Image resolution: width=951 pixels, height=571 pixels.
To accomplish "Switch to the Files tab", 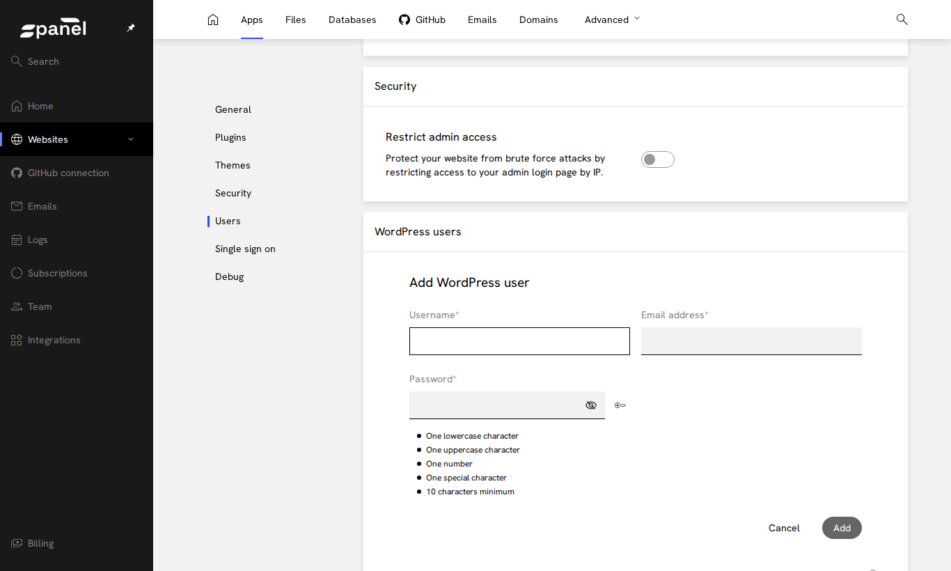I will tap(296, 19).
